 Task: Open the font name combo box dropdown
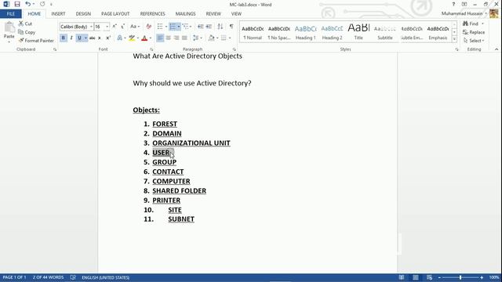[91, 27]
